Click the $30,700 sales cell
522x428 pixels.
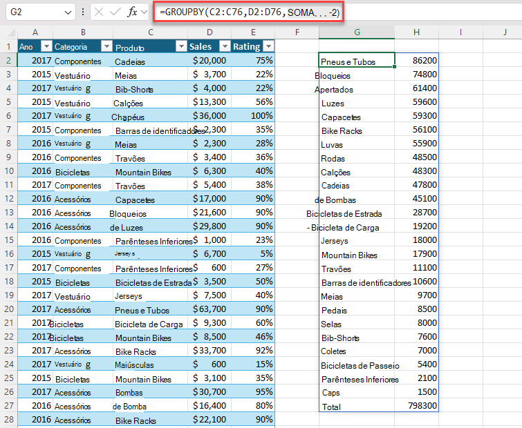[x=209, y=392]
